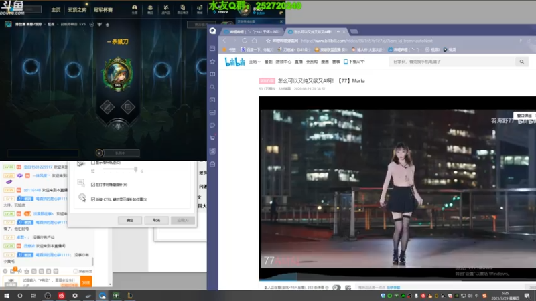Screen dimensions: 536x301
Task: Click the summoner avatar in the lobby center
Action: (x=118, y=74)
